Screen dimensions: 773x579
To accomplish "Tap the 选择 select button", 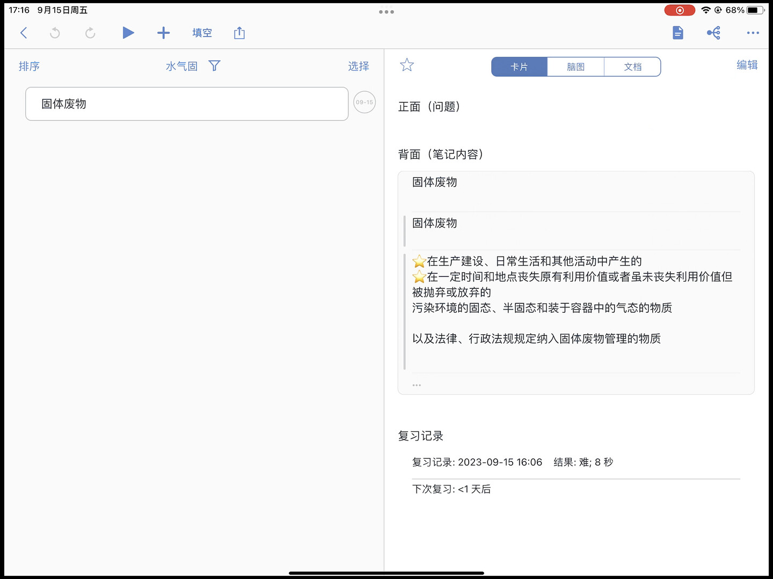I will point(359,66).
